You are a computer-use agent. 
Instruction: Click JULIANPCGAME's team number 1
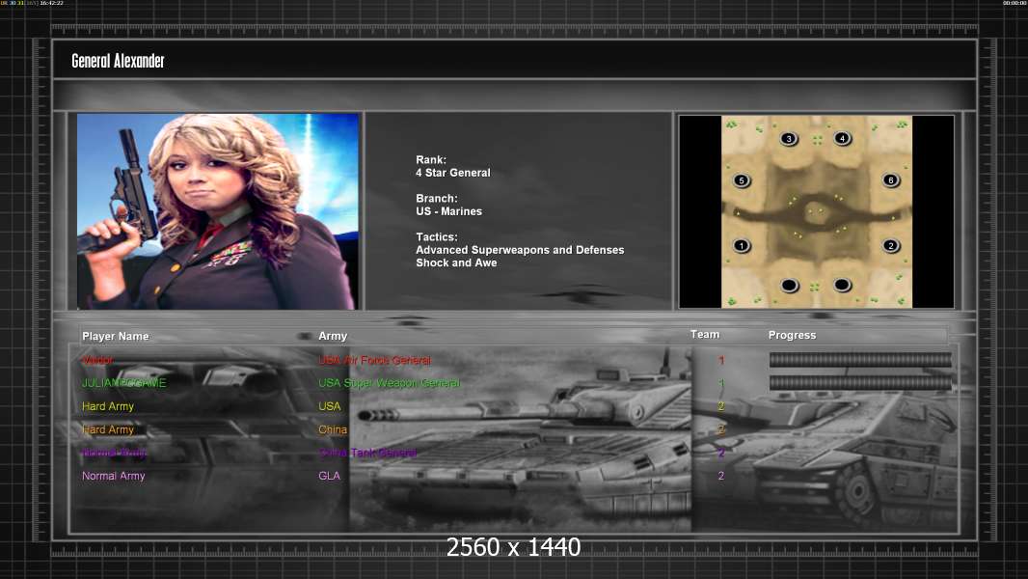[721, 383]
